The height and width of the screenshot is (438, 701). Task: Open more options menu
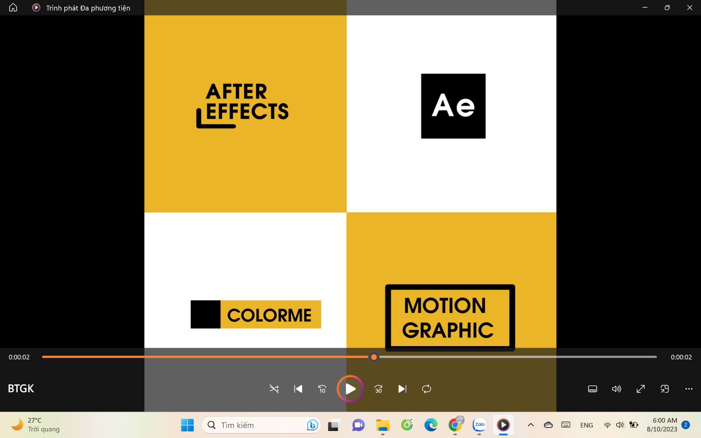pyautogui.click(x=689, y=389)
